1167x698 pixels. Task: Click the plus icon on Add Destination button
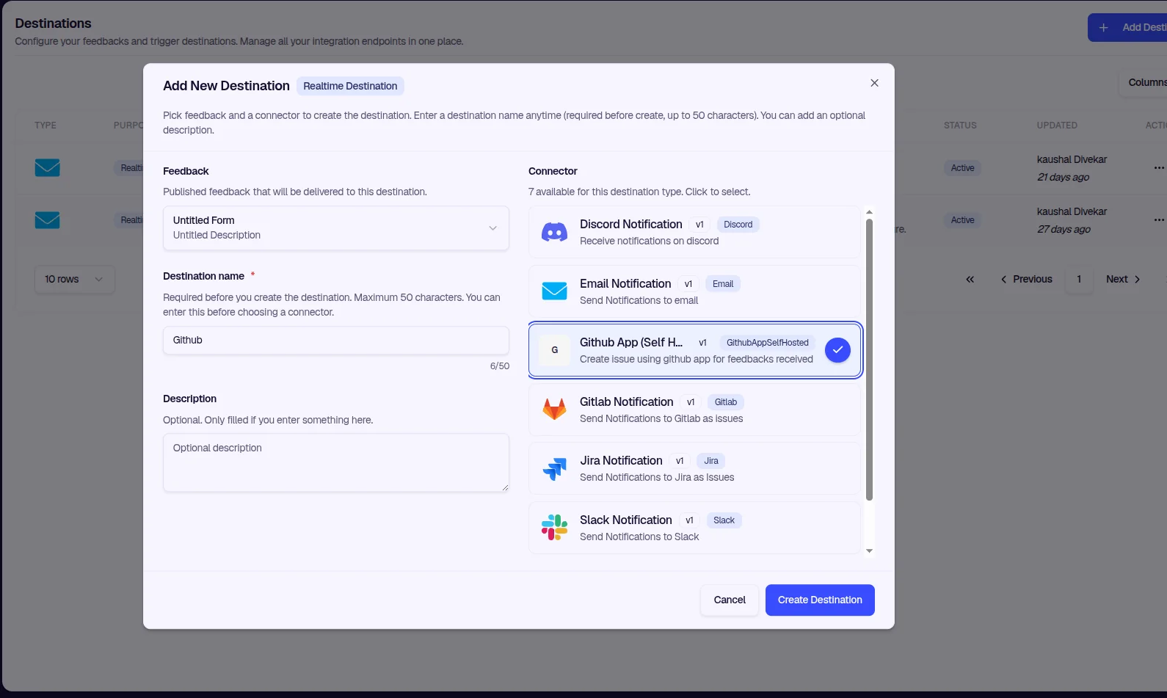click(x=1103, y=27)
